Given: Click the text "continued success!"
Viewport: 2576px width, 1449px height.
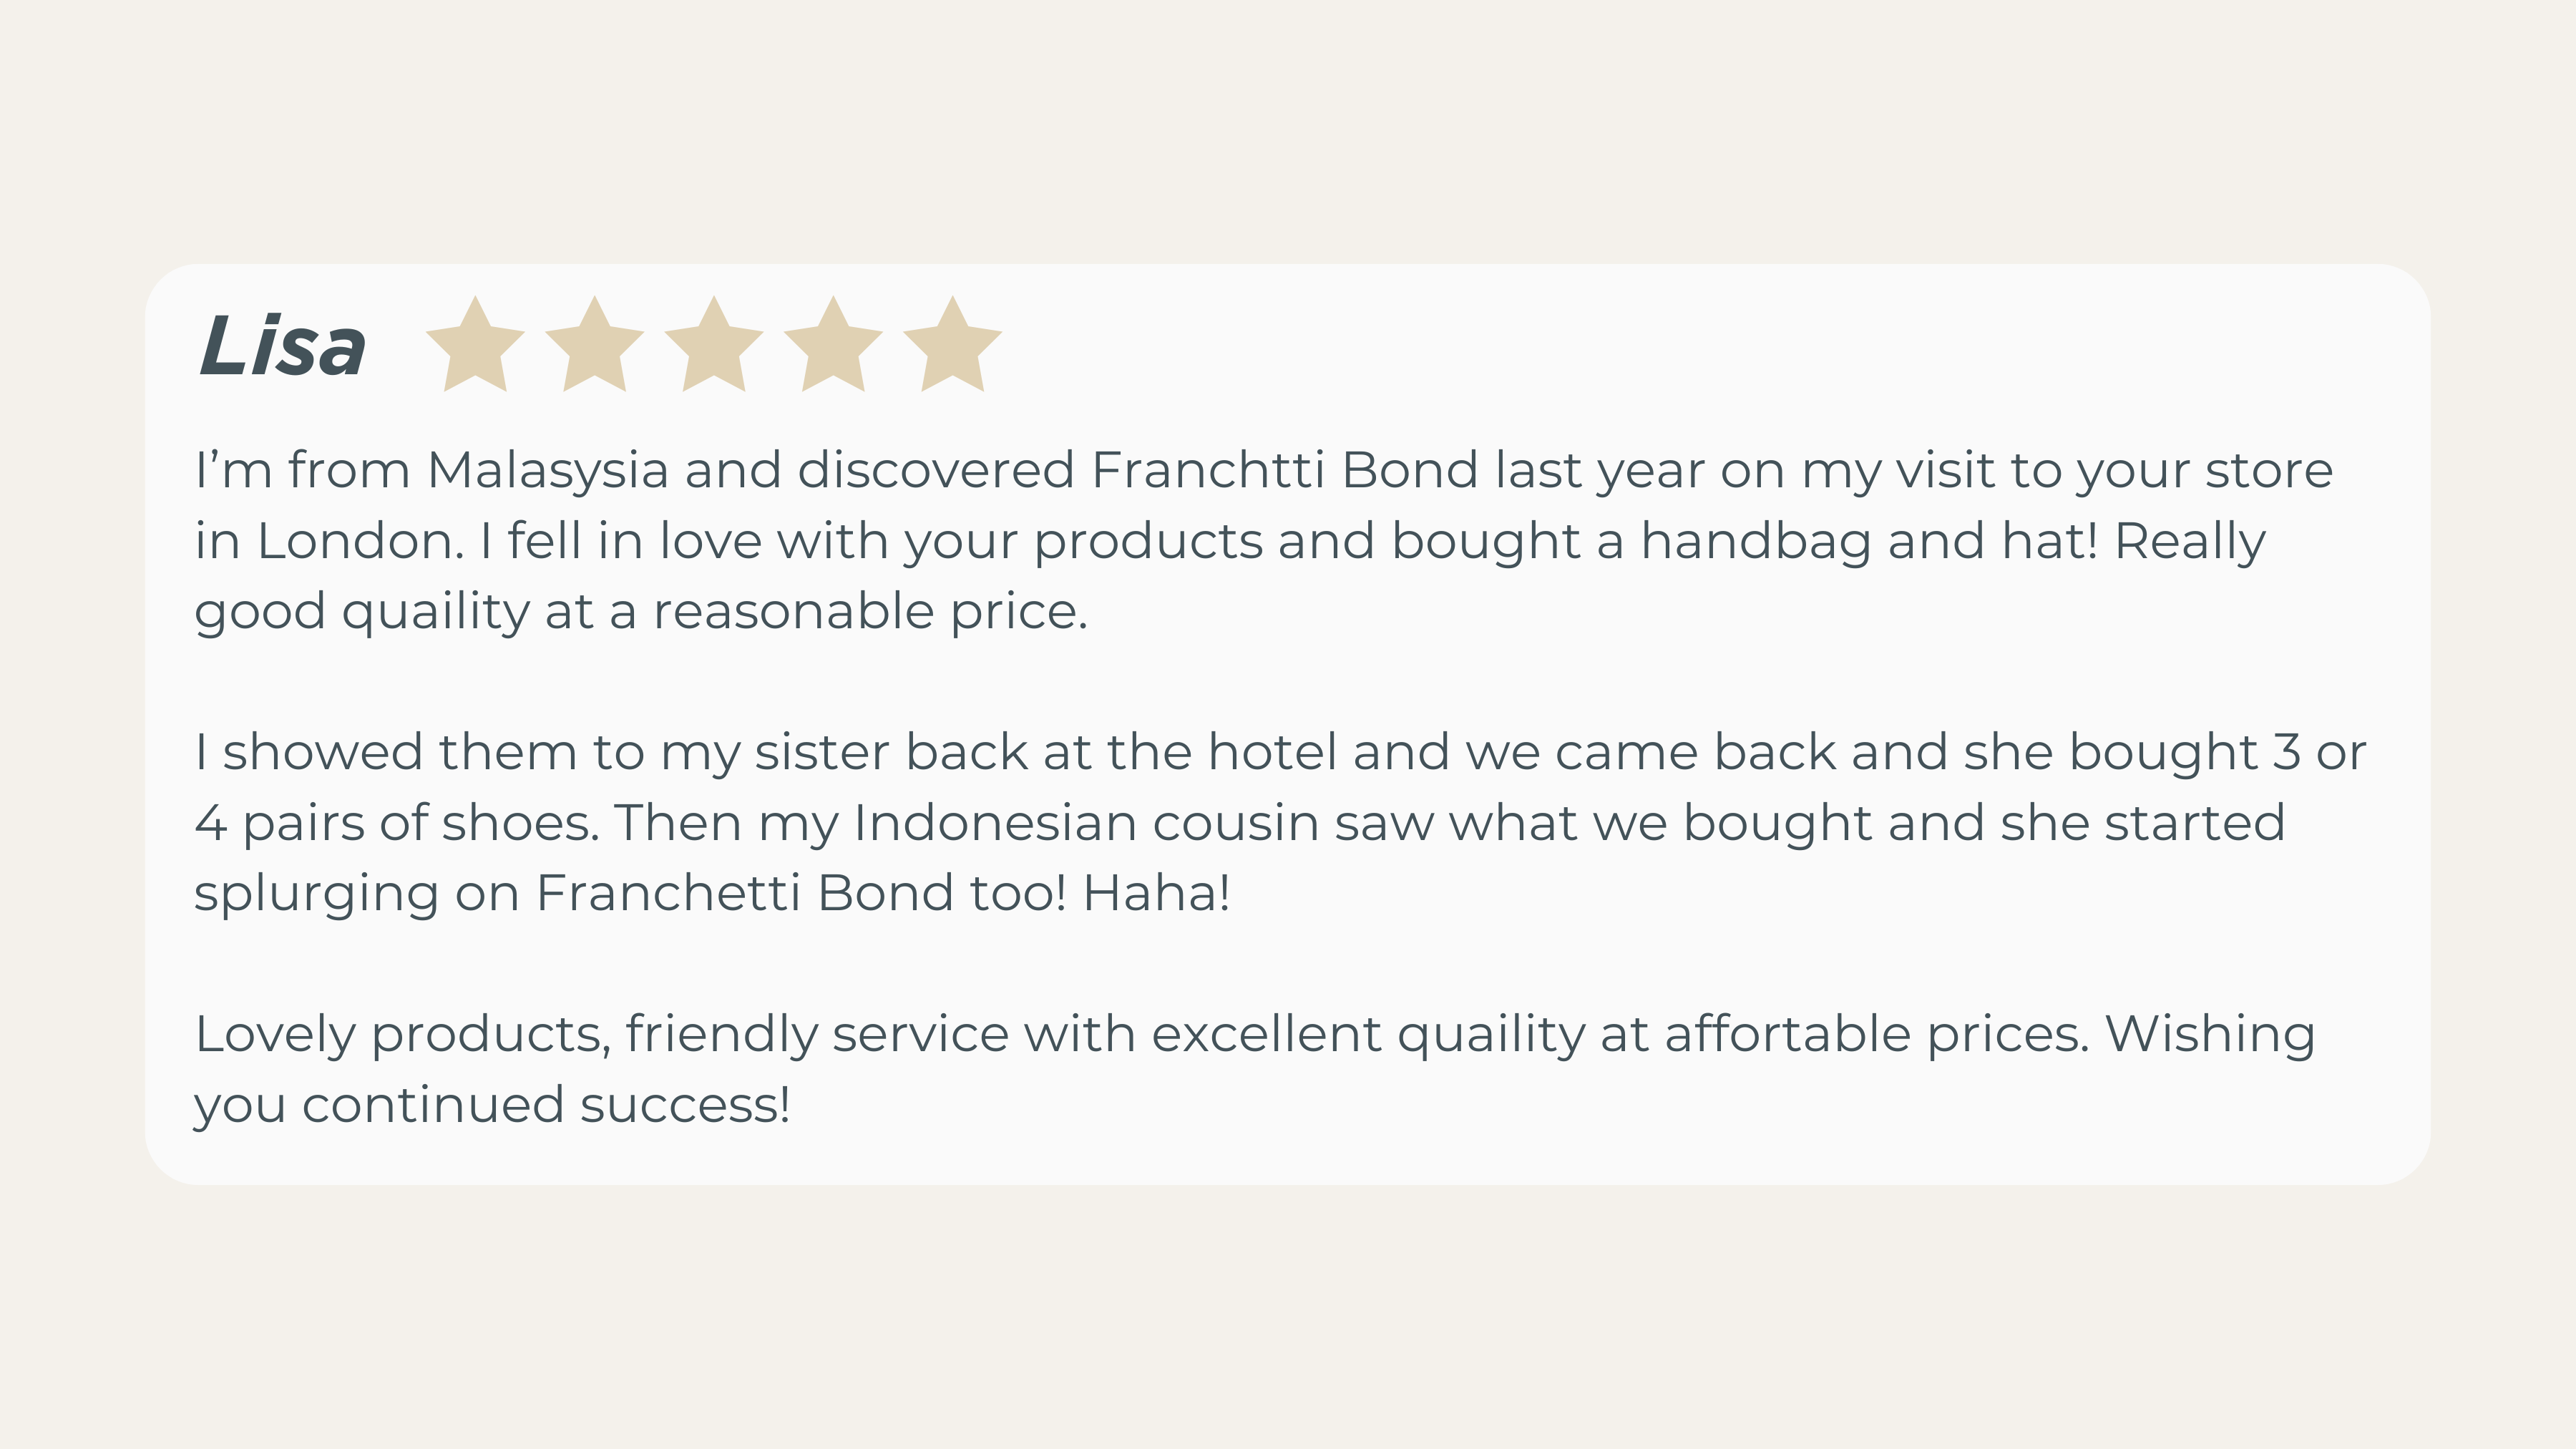Looking at the screenshot, I should click(546, 1105).
